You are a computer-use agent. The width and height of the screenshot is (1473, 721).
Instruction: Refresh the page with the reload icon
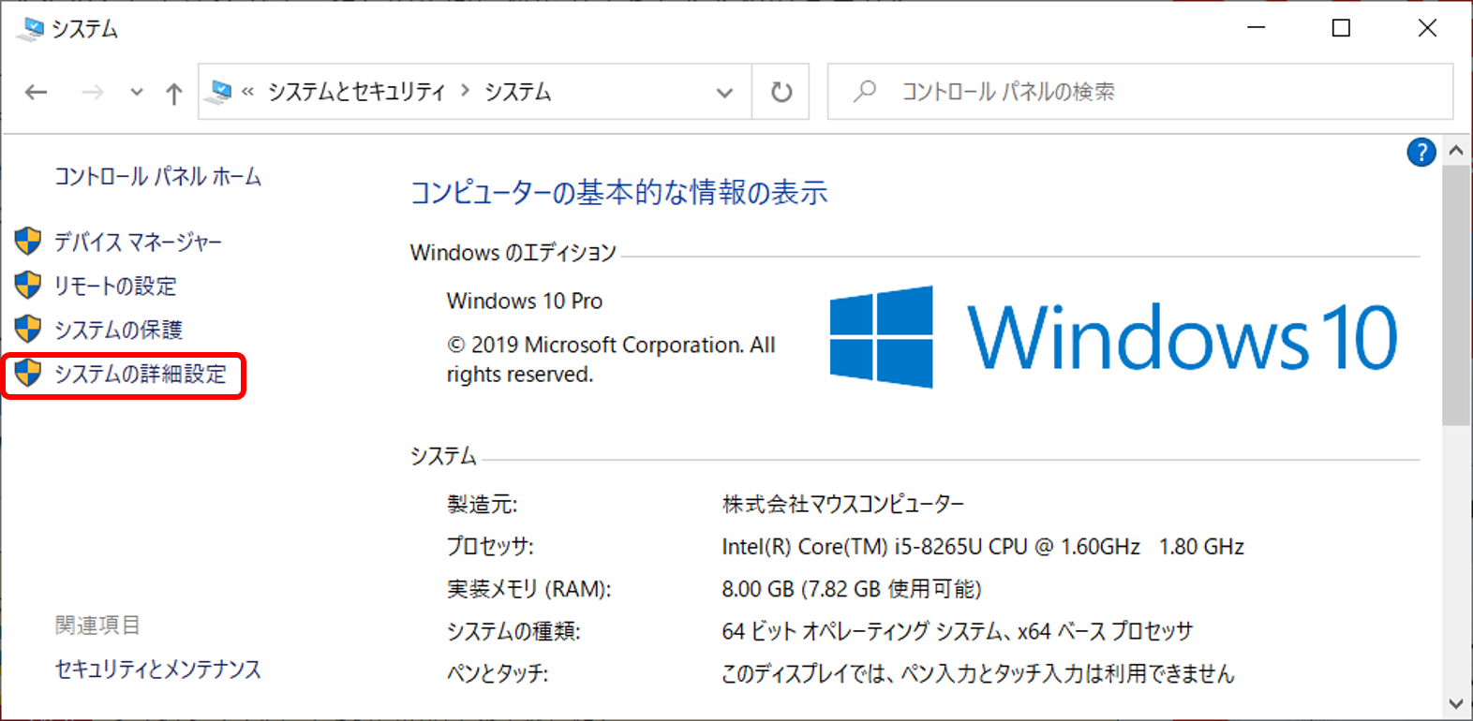(781, 92)
